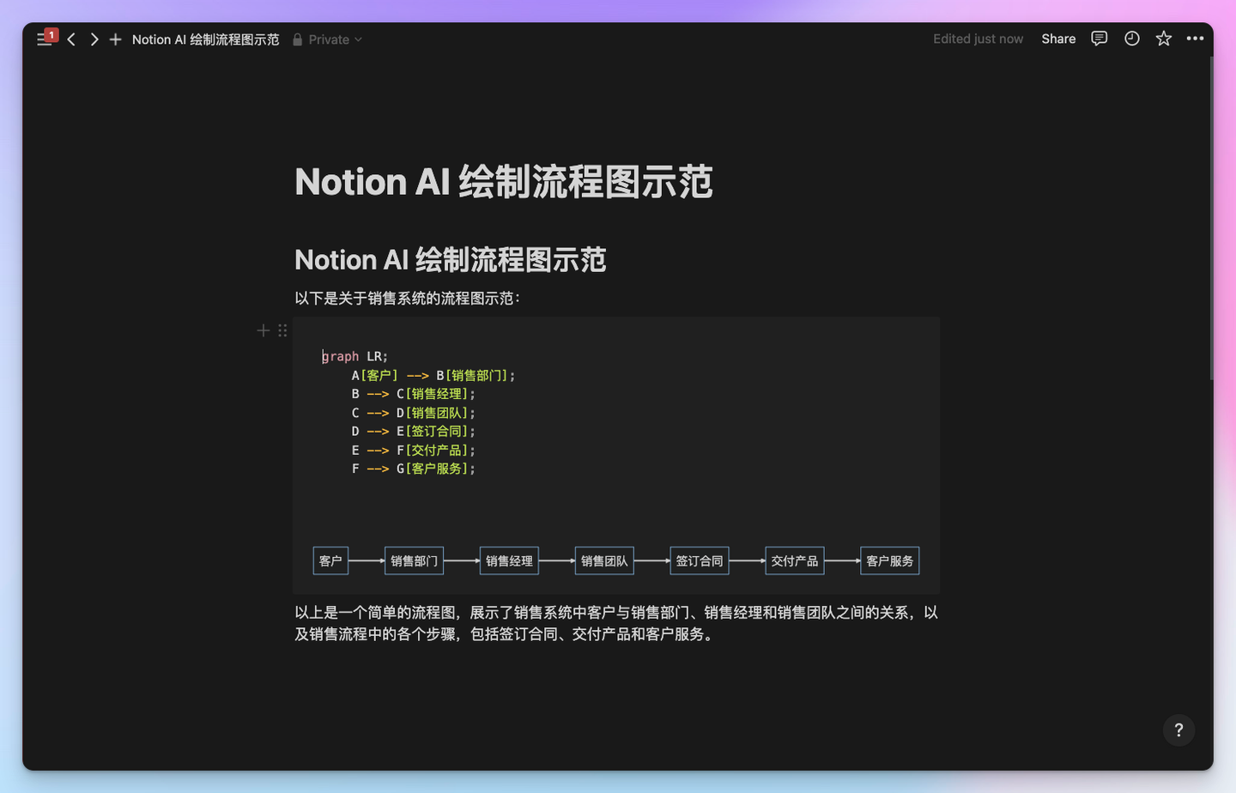Open the comments panel icon
The image size is (1236, 793).
(x=1098, y=39)
